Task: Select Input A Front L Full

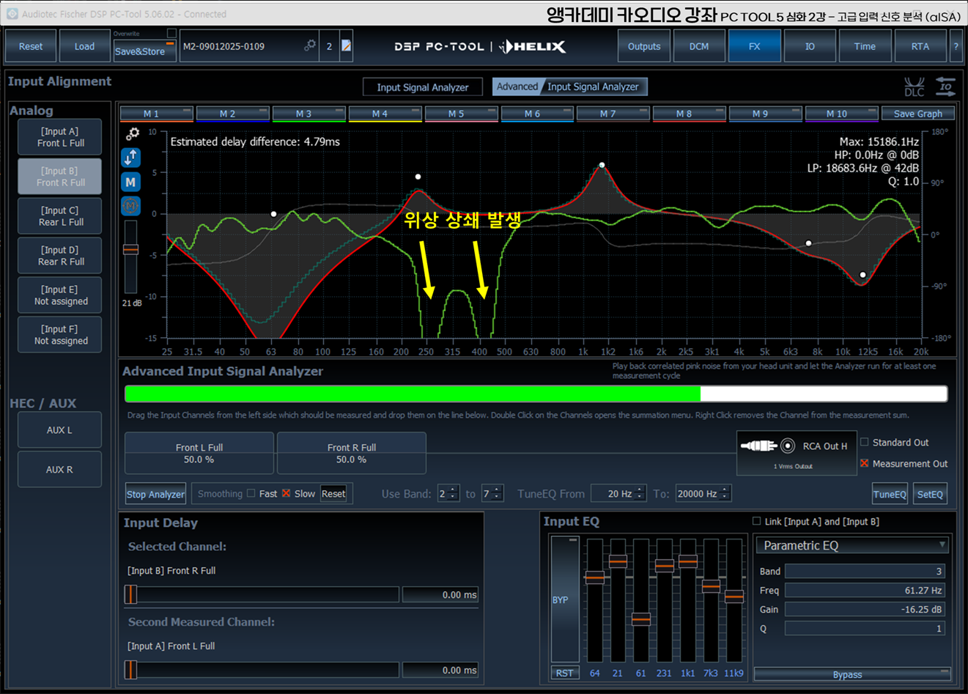Action: 61,137
